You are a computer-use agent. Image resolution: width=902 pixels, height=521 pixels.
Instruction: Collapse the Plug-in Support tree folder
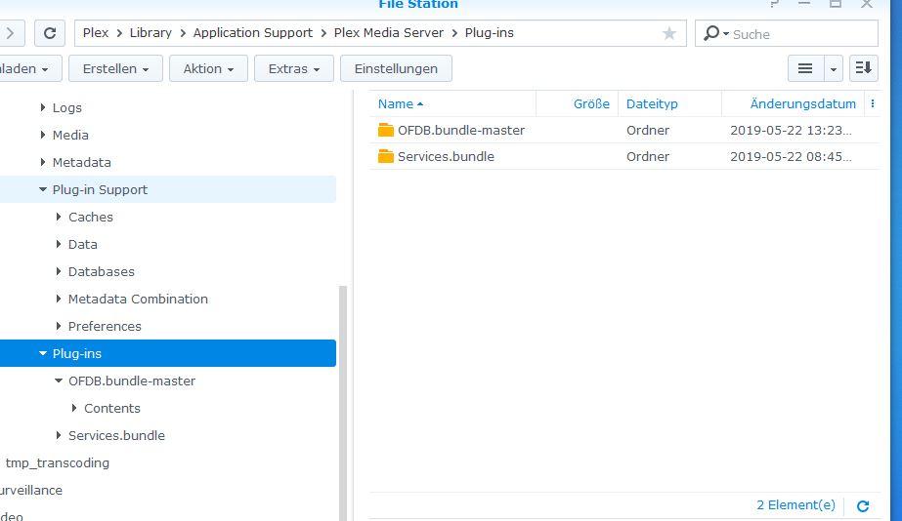pyautogui.click(x=43, y=189)
